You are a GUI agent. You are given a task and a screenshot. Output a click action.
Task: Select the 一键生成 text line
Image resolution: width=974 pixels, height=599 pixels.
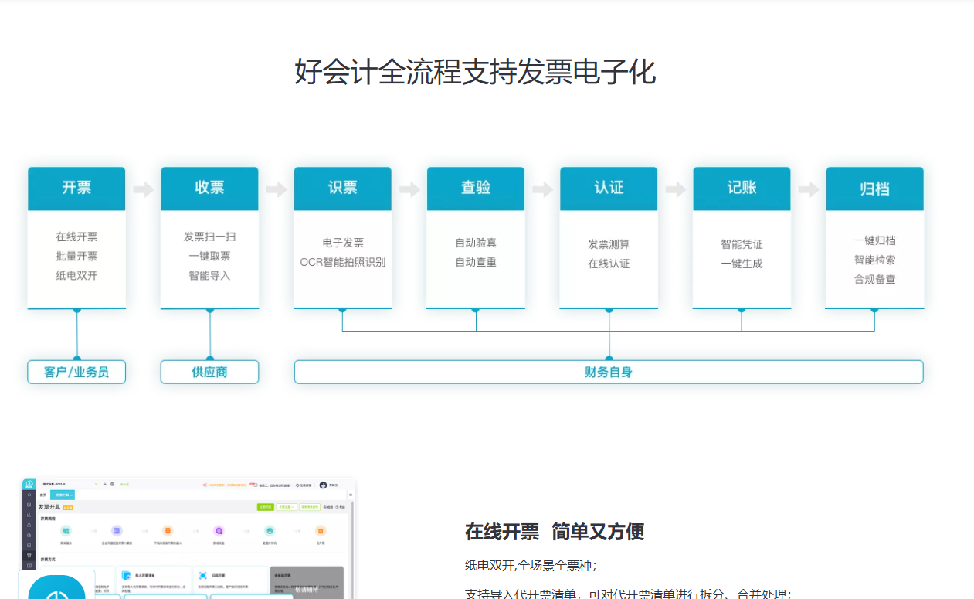coord(742,264)
